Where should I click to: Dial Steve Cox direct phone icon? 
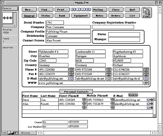coord(84,100)
